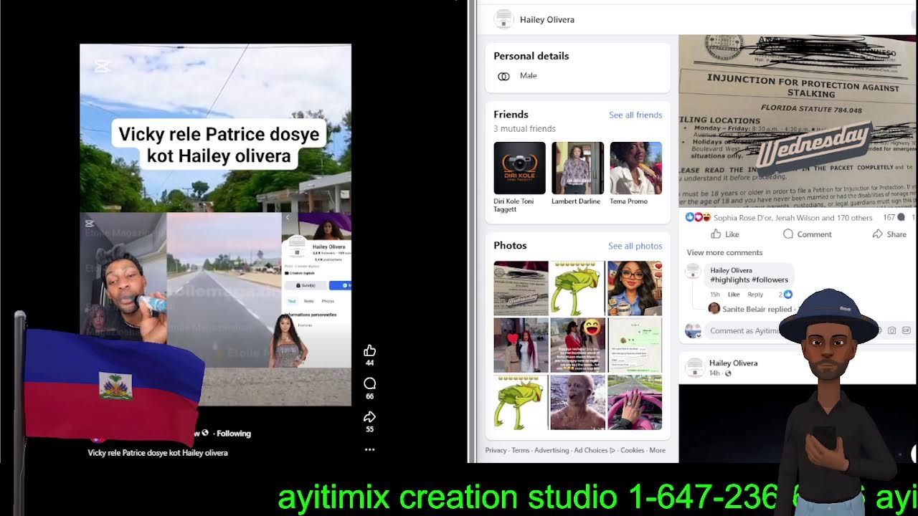Image resolution: width=918 pixels, height=516 pixels.
Task: Open video comments bubble showing 66
Action: click(369, 383)
